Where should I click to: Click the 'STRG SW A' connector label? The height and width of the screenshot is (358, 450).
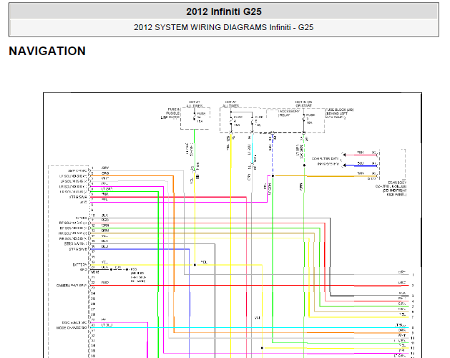[78, 197]
